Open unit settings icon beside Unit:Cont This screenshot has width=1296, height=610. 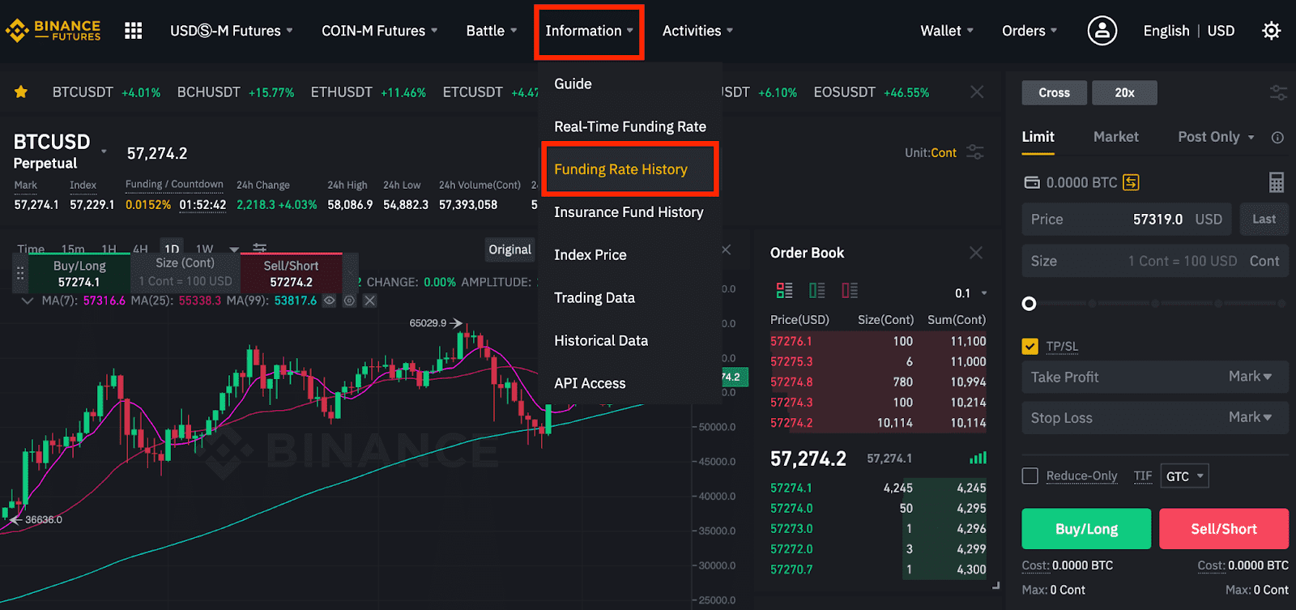coord(975,152)
